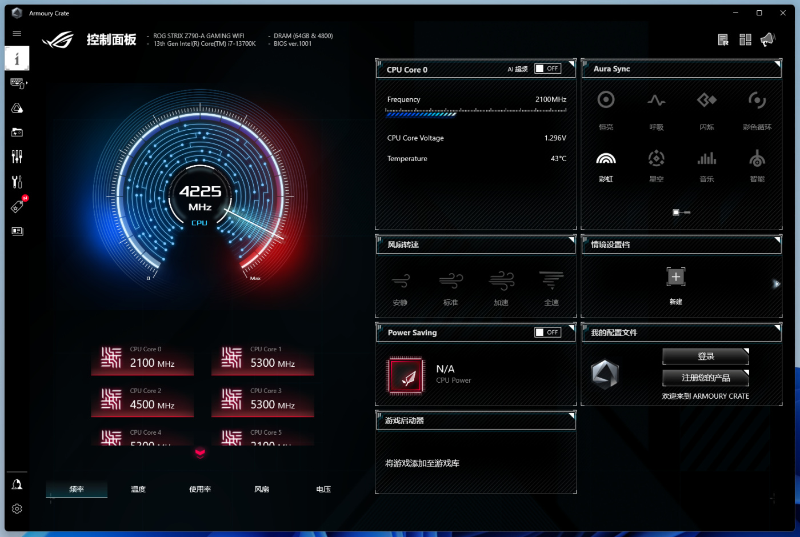Click the 4225 MHz CPU gauge readout

[x=200, y=197]
